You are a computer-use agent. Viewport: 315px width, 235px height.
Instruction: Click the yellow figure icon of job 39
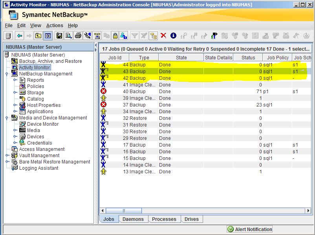103,98
